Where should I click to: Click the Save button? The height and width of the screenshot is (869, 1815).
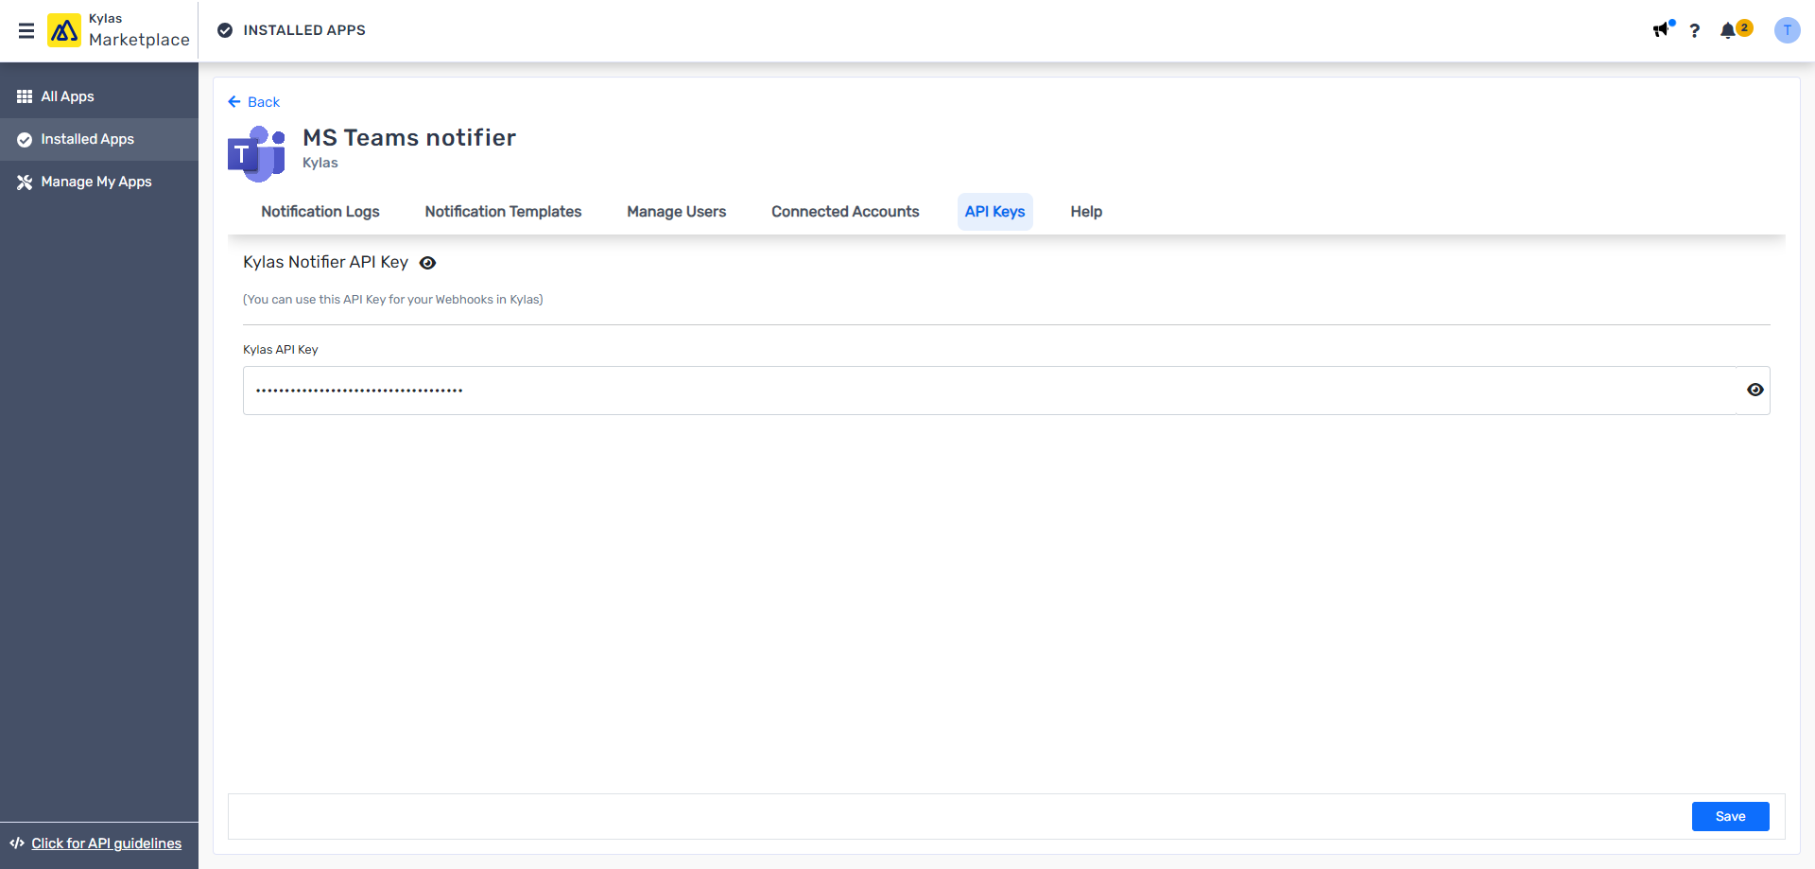pyautogui.click(x=1730, y=816)
